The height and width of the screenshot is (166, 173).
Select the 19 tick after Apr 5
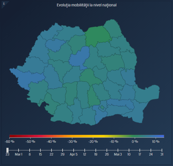point(96,150)
